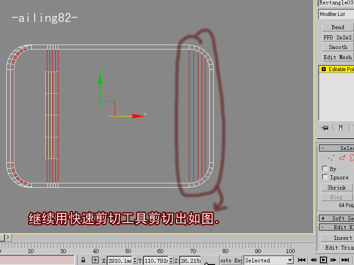This screenshot has width=354, height=265.
Task: Click the Shrink selection button
Action: click(x=336, y=187)
